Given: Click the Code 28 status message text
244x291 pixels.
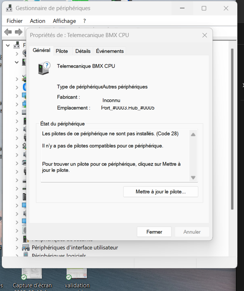Looking at the screenshot, I should (110, 134).
